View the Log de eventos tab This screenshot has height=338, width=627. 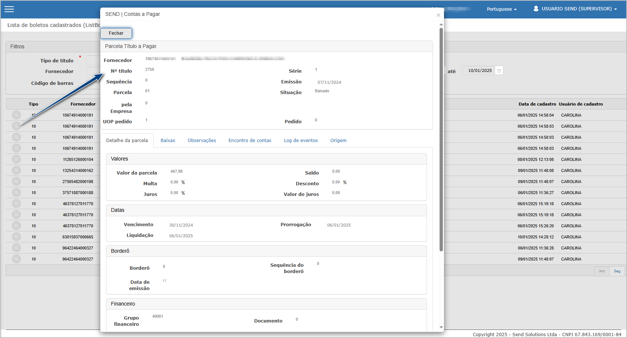[x=301, y=141]
